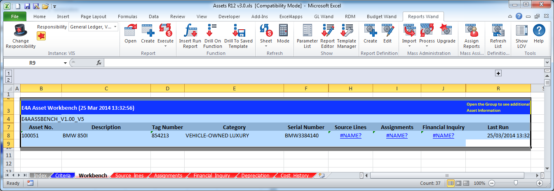This screenshot has height=191, width=554.
Task: Click the zoom slider handle
Action: tap(516, 183)
